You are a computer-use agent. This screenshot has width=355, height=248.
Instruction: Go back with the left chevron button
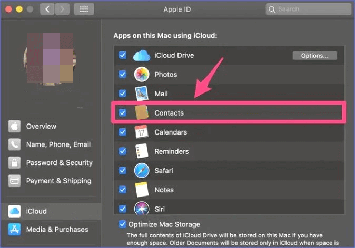point(47,9)
